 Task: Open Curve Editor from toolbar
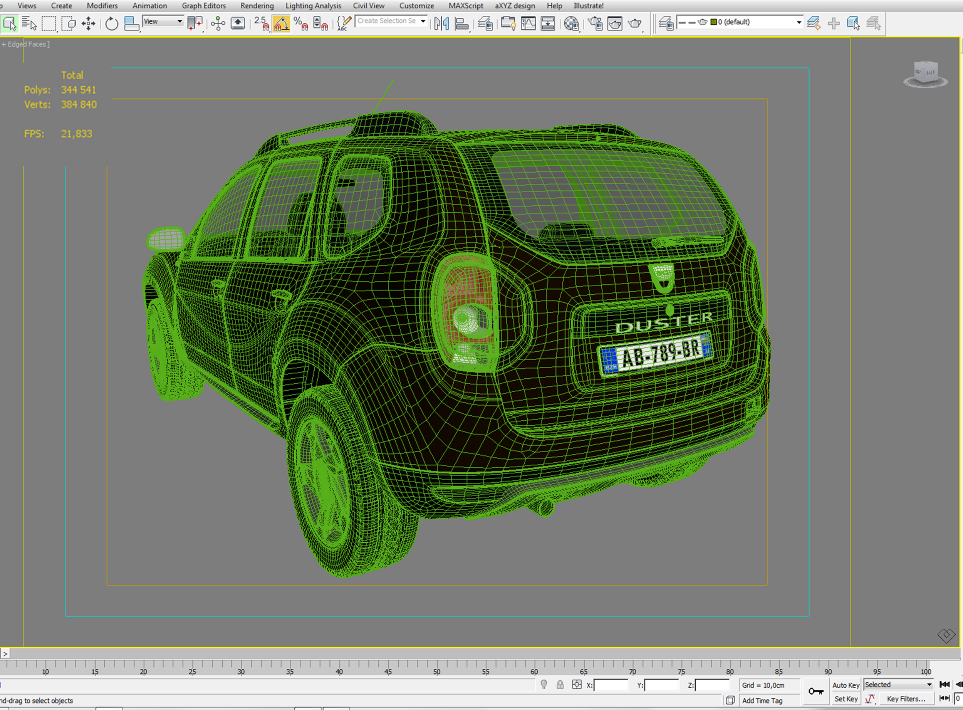click(528, 23)
